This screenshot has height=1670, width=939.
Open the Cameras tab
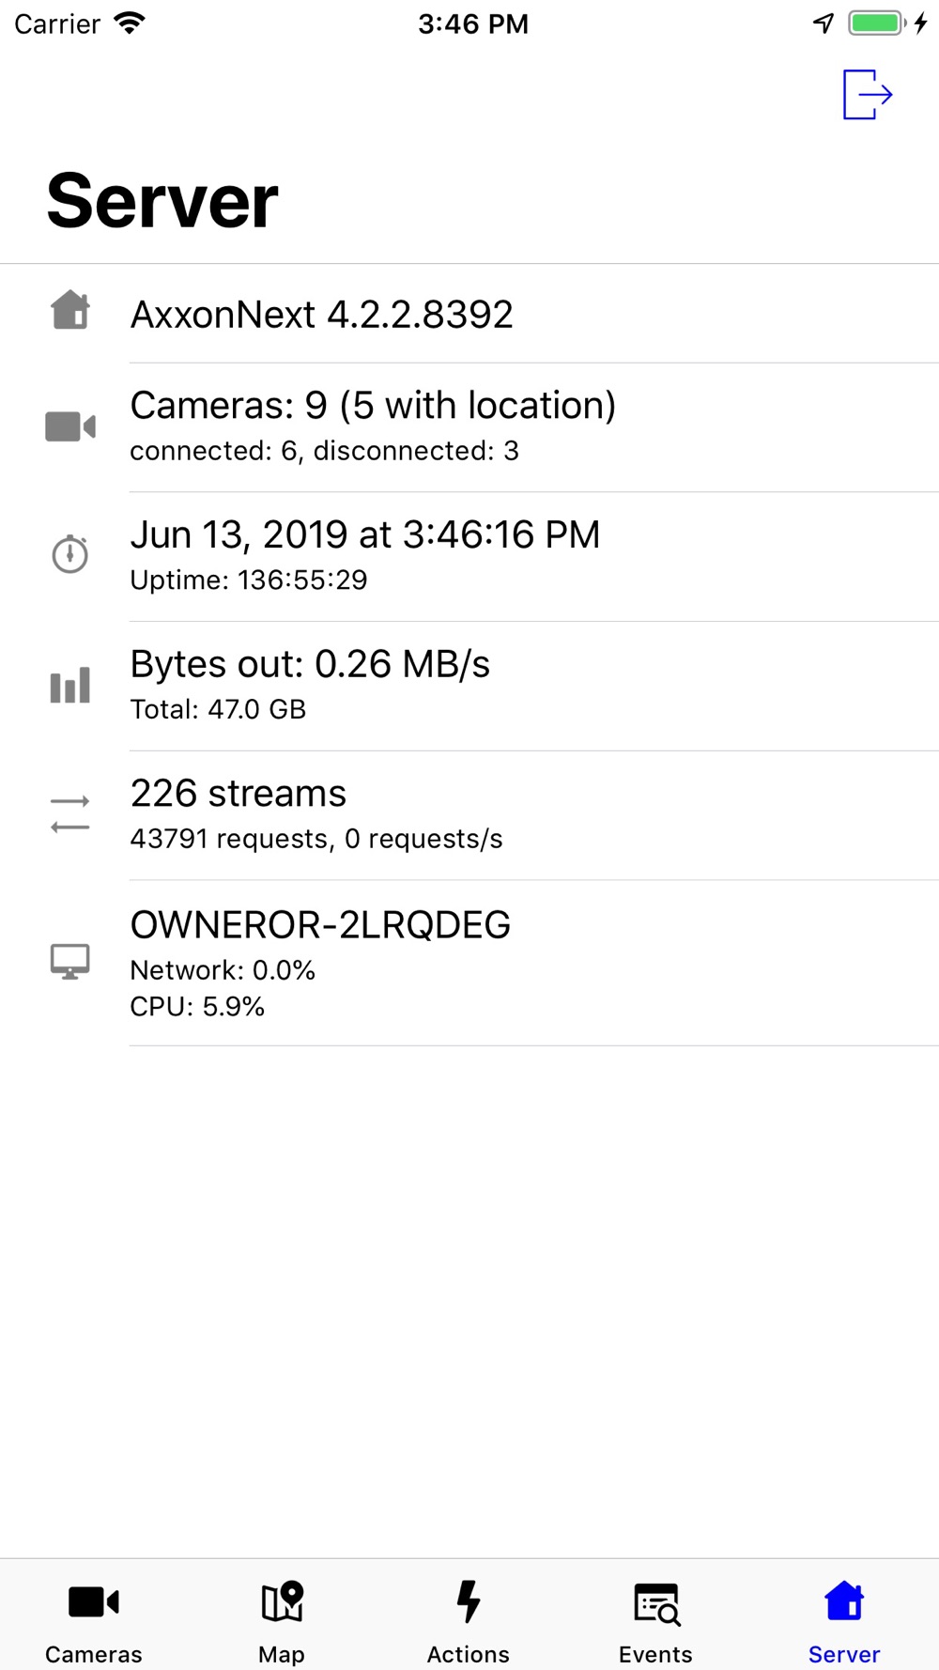click(94, 1617)
